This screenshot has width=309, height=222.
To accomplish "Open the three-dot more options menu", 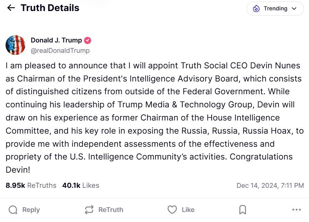I will [x=297, y=210].
